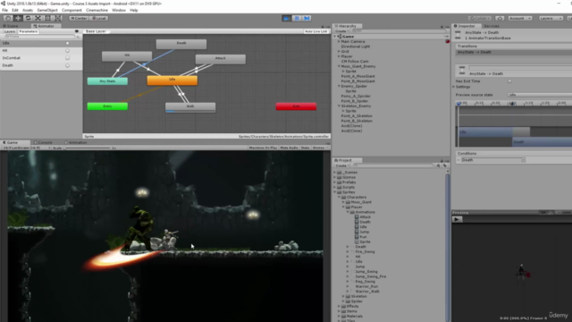Click the Pause button in the toolbar
This screenshot has width=572, height=322.
click(297, 18)
